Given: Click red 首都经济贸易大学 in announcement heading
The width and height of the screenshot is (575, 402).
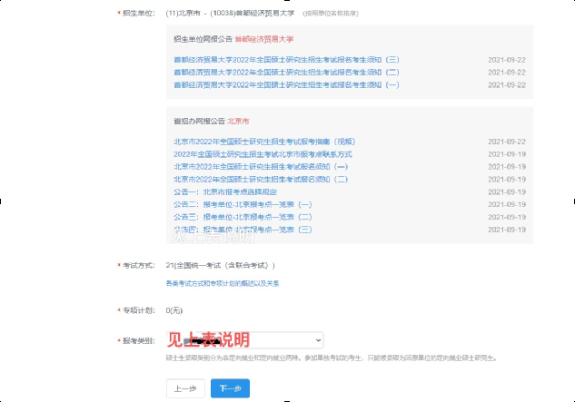Looking at the screenshot, I should pyautogui.click(x=264, y=39).
